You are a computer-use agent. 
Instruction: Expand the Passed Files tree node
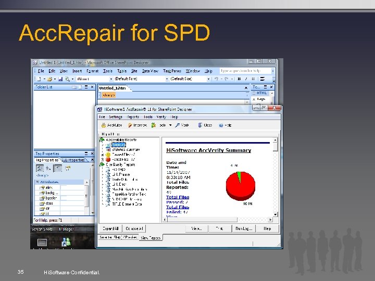click(x=103, y=155)
